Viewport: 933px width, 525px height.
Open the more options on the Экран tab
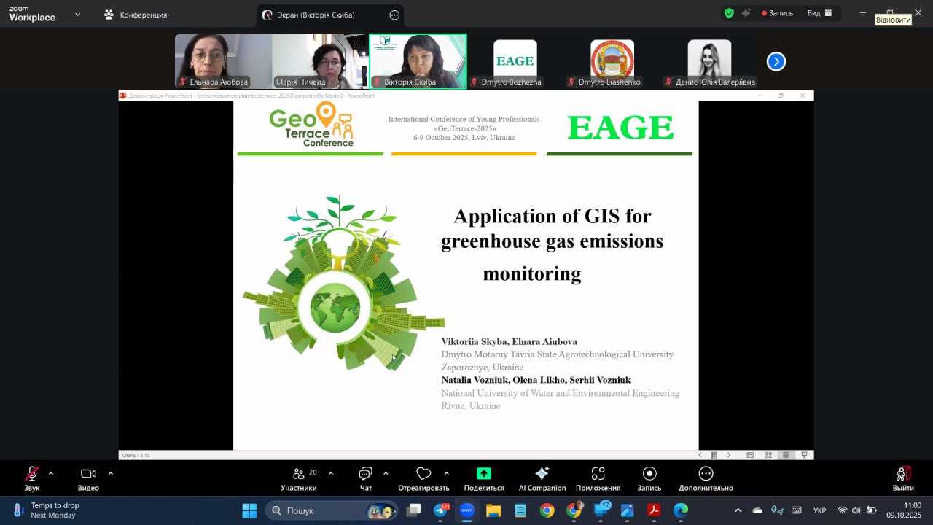pos(394,15)
